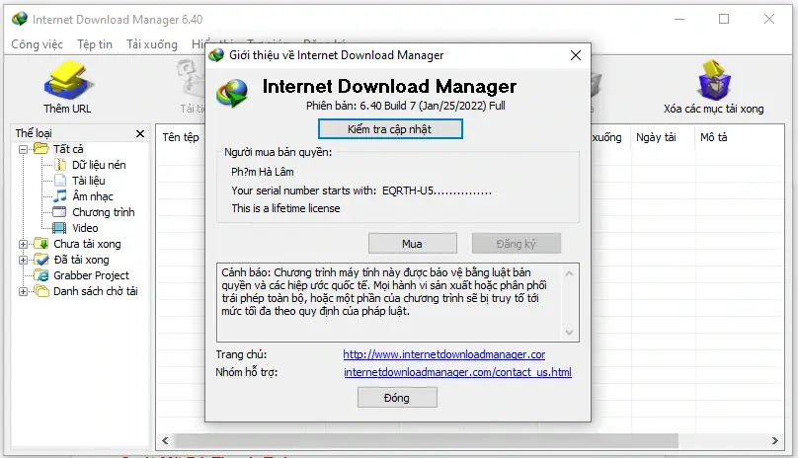798x458 pixels.
Task: Click warning text scroll up arrow
Action: 570,273
